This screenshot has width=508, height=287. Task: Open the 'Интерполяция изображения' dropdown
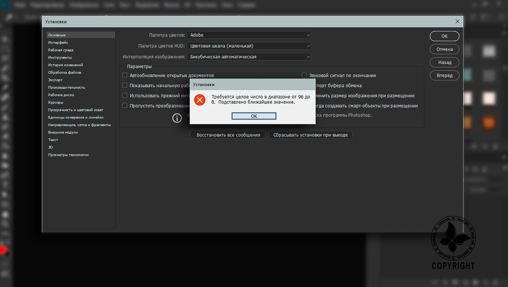click(248, 56)
